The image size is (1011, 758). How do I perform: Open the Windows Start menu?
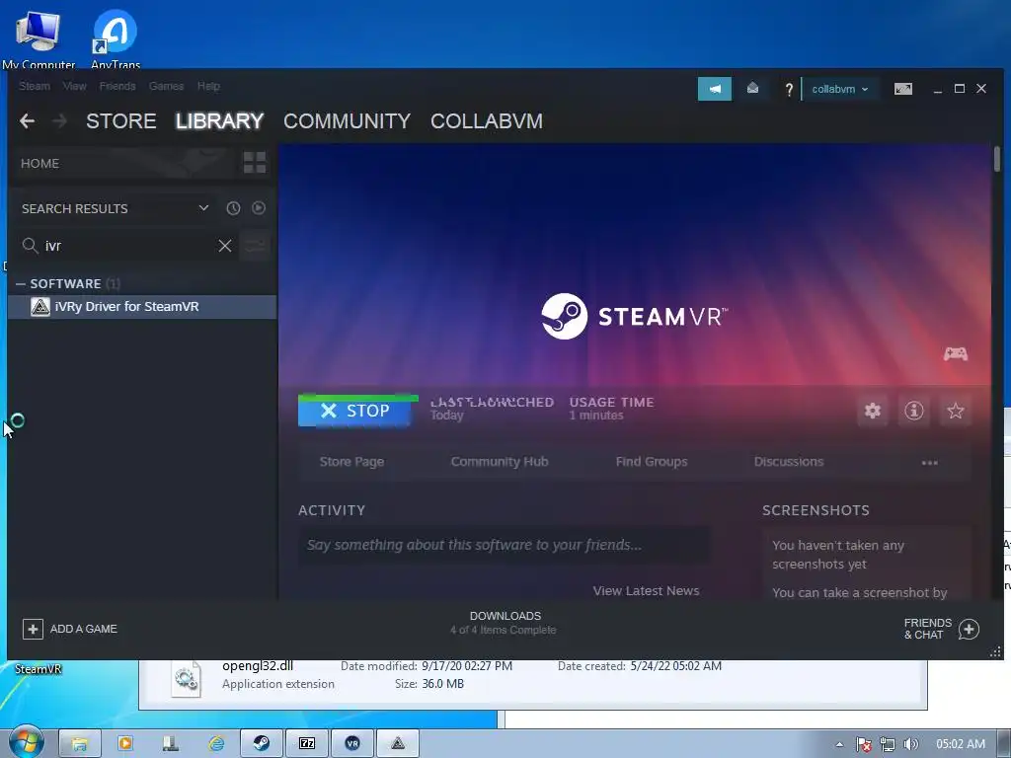[27, 742]
